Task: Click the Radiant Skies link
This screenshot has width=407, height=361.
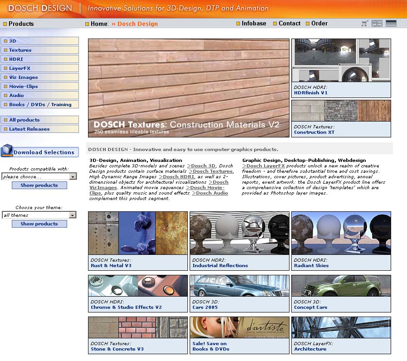Action: pos(311,266)
